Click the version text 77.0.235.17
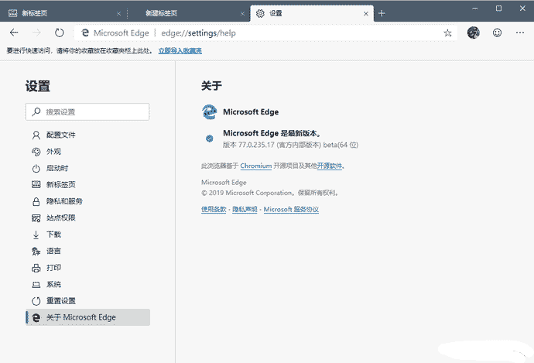This screenshot has height=363, width=534. [x=256, y=145]
